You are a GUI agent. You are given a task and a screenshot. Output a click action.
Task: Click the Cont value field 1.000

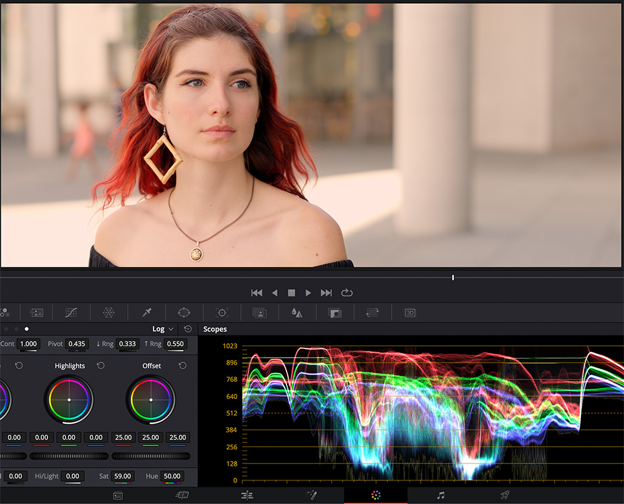click(x=28, y=344)
